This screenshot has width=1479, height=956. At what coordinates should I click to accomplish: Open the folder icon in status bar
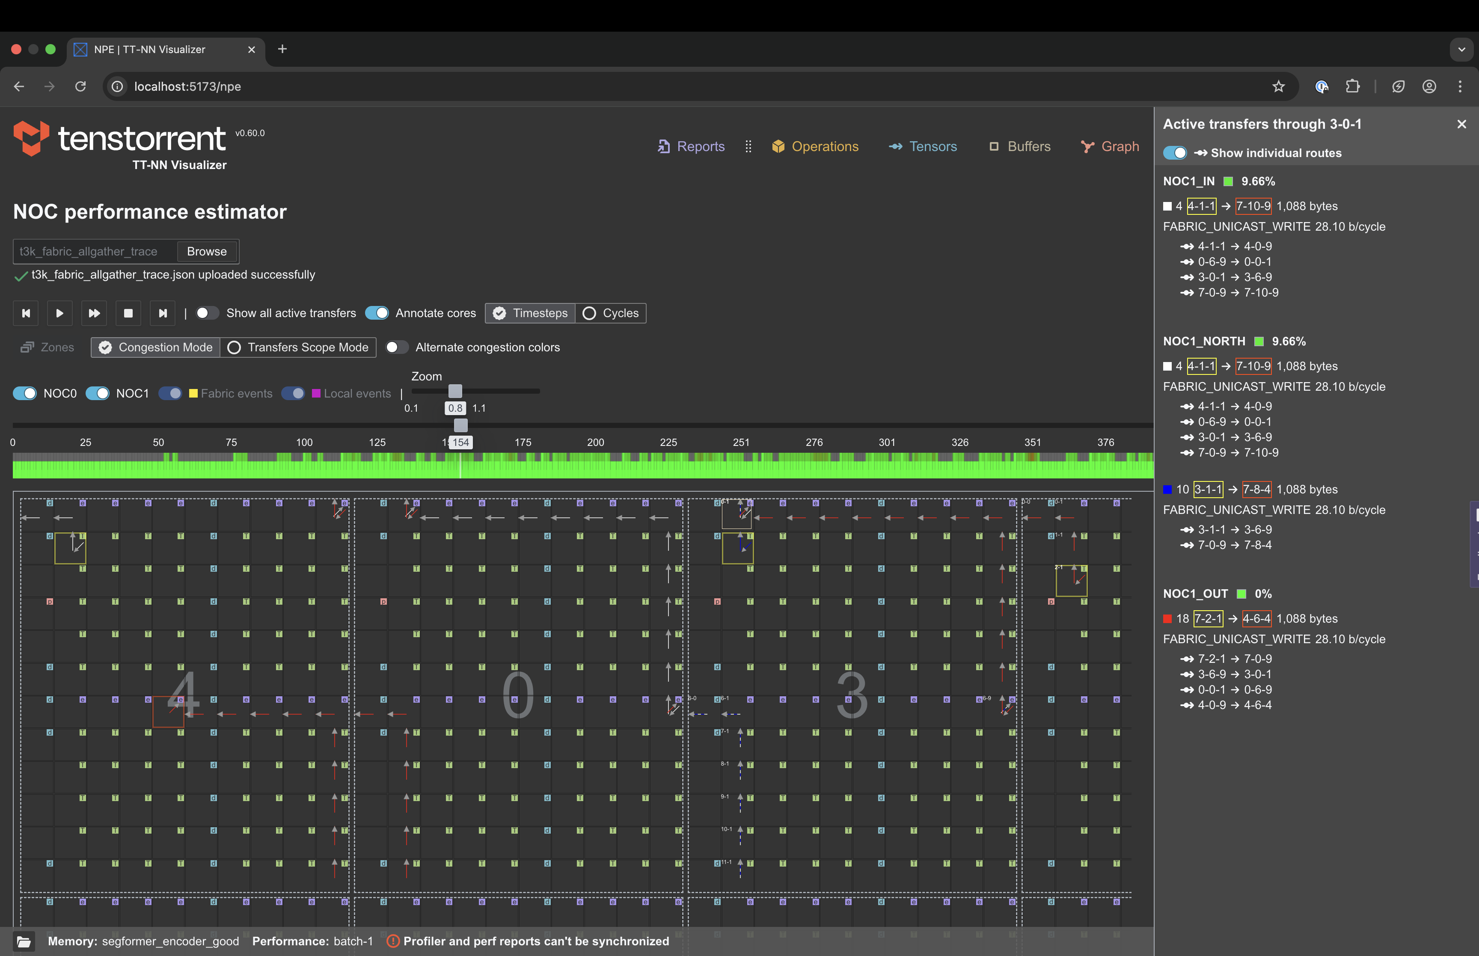tap(24, 941)
